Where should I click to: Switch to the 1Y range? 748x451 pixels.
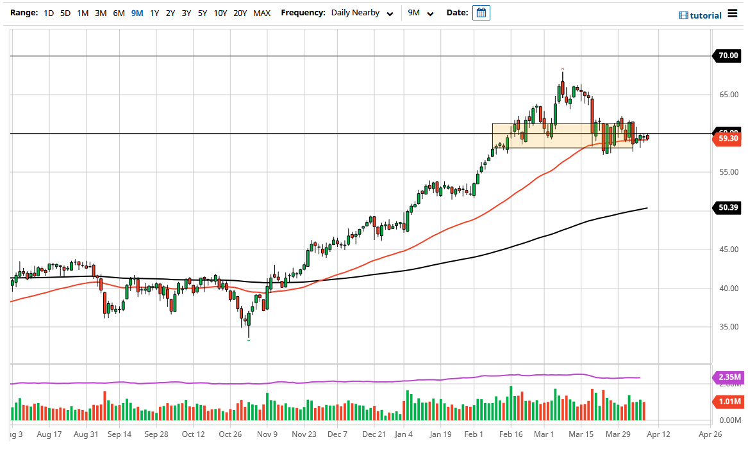coord(153,13)
